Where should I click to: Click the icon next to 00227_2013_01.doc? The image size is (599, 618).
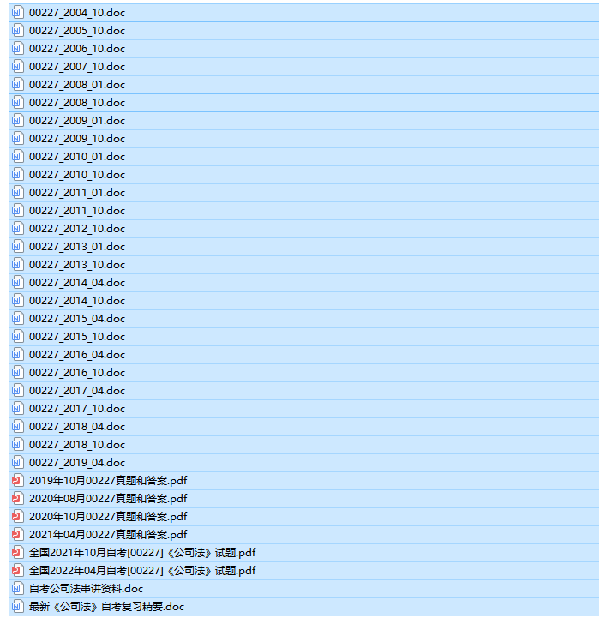point(17,246)
